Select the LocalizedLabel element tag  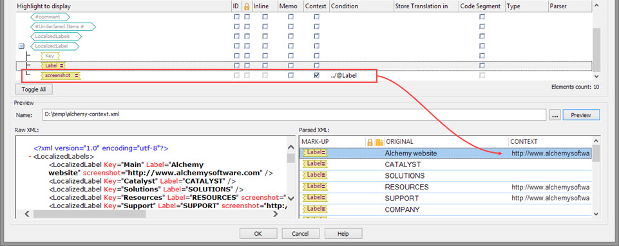55,46
